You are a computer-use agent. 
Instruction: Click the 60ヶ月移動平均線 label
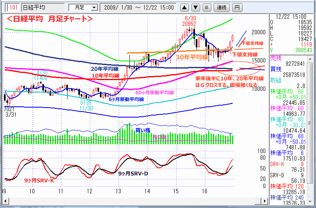pos(155,92)
